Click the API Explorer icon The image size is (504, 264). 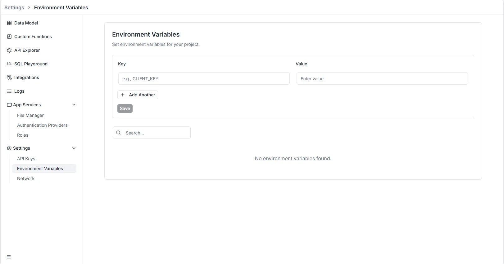point(9,50)
